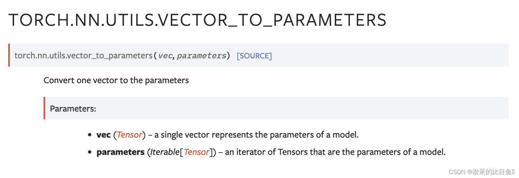The width and height of the screenshot is (519, 178).
Task: Click the CSDN watermark text
Action: click(x=457, y=172)
